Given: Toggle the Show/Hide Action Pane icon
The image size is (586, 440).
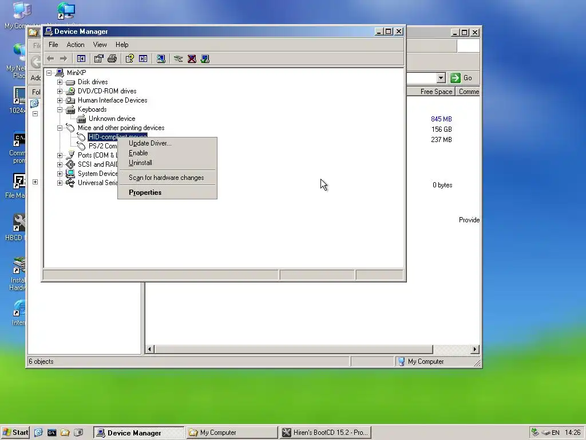Looking at the screenshot, I should 143,59.
